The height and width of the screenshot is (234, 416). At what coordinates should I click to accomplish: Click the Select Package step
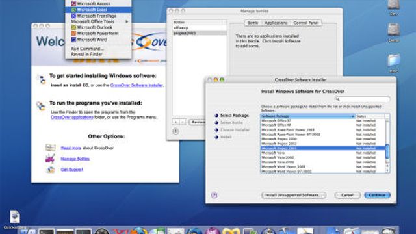231,116
